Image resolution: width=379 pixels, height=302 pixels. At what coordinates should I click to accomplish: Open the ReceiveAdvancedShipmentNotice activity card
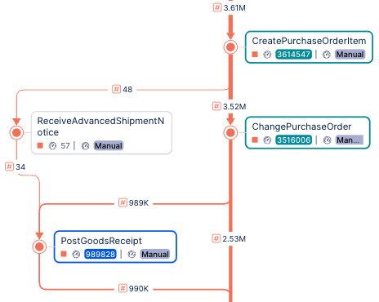pyautogui.click(x=101, y=133)
